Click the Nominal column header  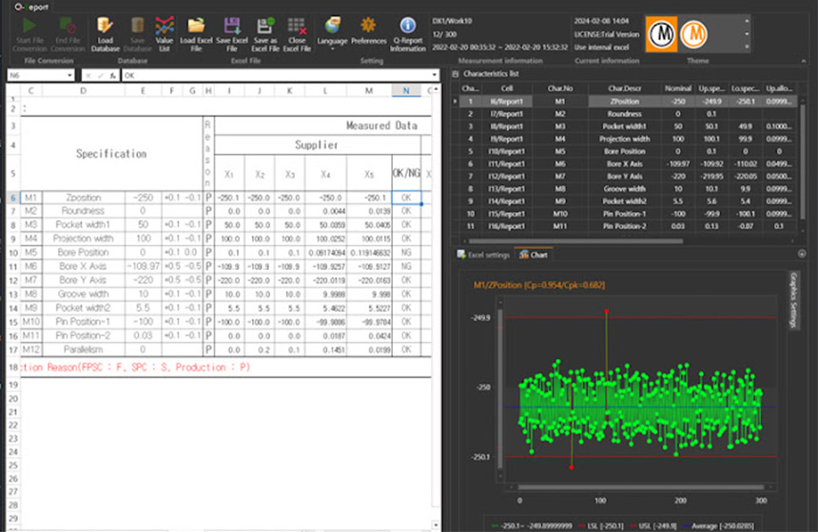(677, 88)
